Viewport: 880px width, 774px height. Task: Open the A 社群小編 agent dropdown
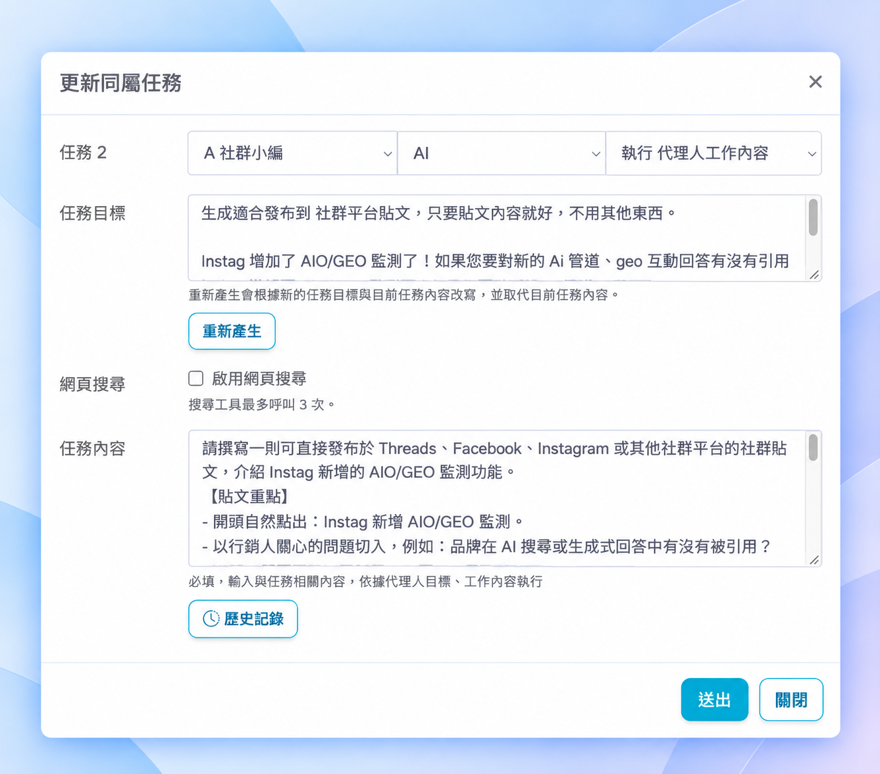coord(292,153)
